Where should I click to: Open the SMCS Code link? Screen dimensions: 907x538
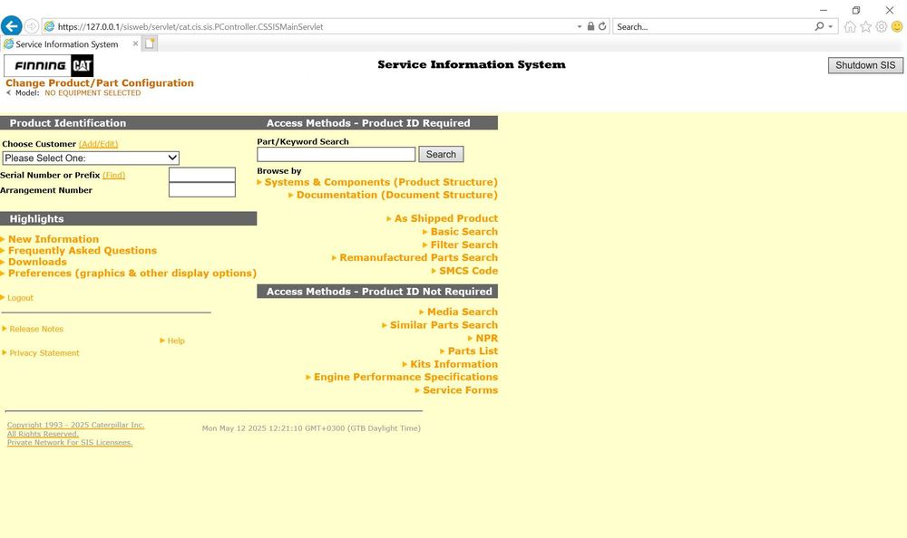tap(468, 271)
